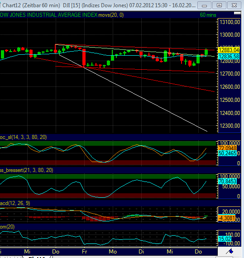Click the last green candle near 12883

click(x=206, y=52)
